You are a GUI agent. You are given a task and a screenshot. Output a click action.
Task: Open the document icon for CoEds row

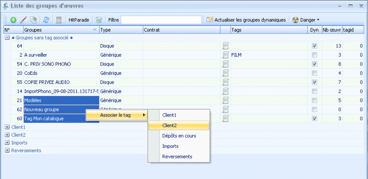coord(225,73)
